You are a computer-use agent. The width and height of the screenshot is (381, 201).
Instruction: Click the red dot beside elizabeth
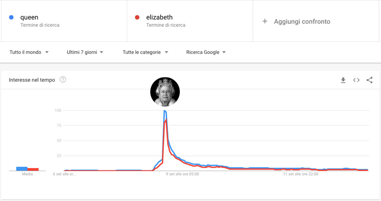pos(137,17)
